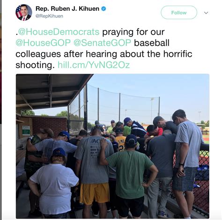This screenshot has width=222, height=220.
Task: Open Rep. Kihuen's profile avatar
Action: 24,13
